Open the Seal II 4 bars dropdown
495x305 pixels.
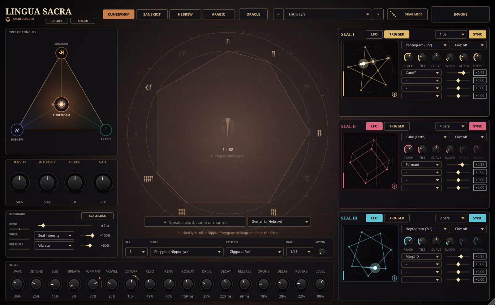(451, 126)
